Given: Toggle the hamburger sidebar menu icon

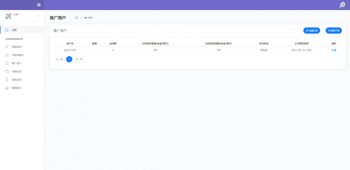Looking at the screenshot, I should coord(39,5).
